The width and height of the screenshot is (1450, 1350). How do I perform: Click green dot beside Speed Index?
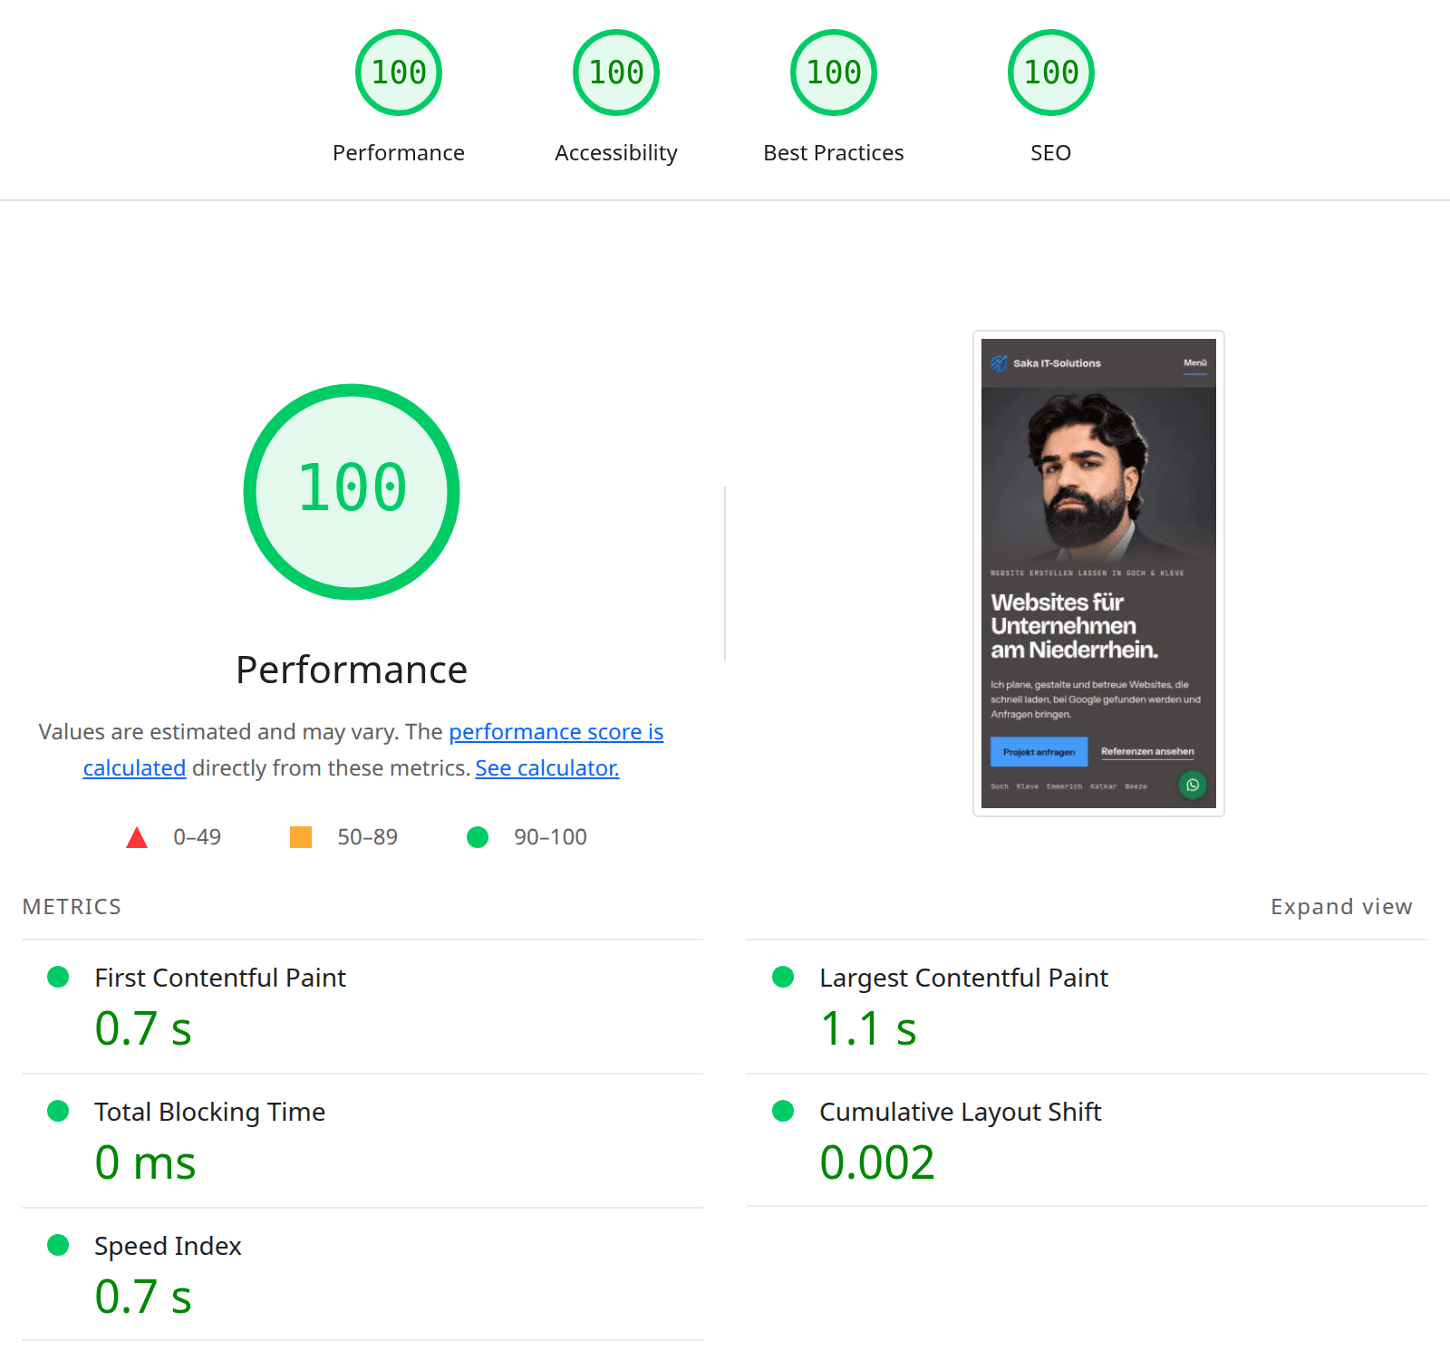tap(58, 1245)
